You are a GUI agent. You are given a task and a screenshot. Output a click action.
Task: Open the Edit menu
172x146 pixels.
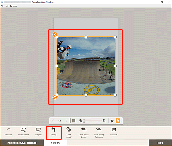pyautogui.click(x=7, y=6)
